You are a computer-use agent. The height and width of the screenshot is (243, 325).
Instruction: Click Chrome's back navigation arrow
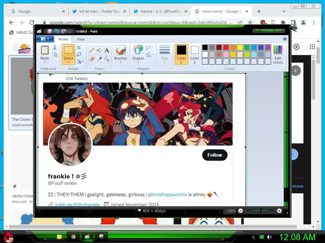[11, 22]
